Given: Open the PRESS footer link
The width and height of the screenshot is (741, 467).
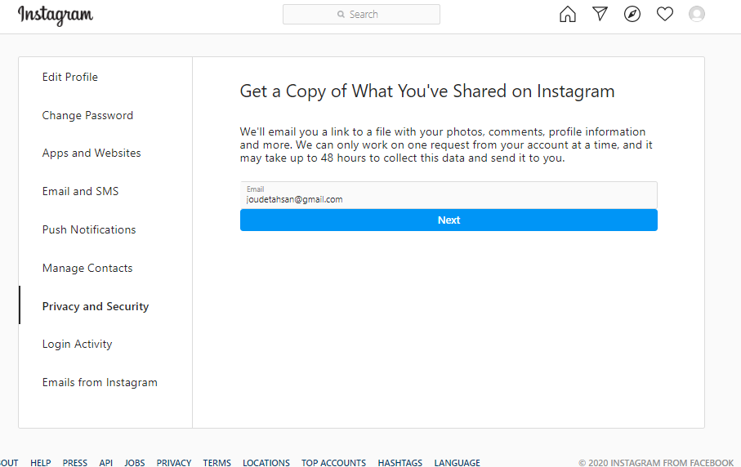Looking at the screenshot, I should click(x=74, y=463).
